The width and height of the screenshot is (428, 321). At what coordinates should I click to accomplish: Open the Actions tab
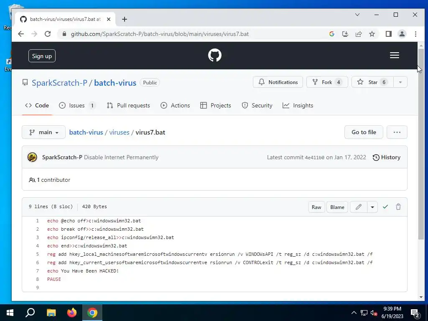175,105
